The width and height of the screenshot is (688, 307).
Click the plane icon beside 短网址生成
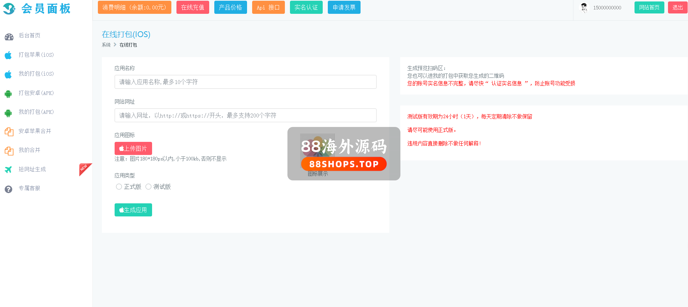click(8, 170)
